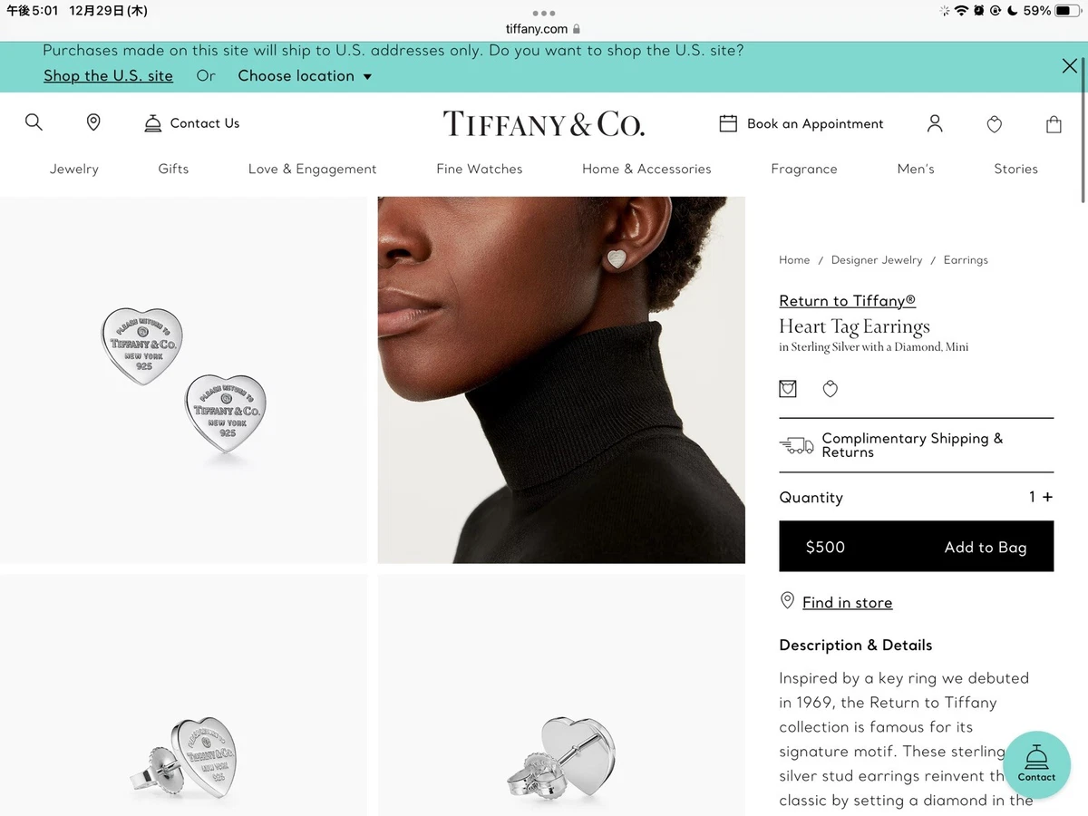Open the search magnifier icon
Image resolution: width=1088 pixels, height=816 pixels.
pos(34,122)
